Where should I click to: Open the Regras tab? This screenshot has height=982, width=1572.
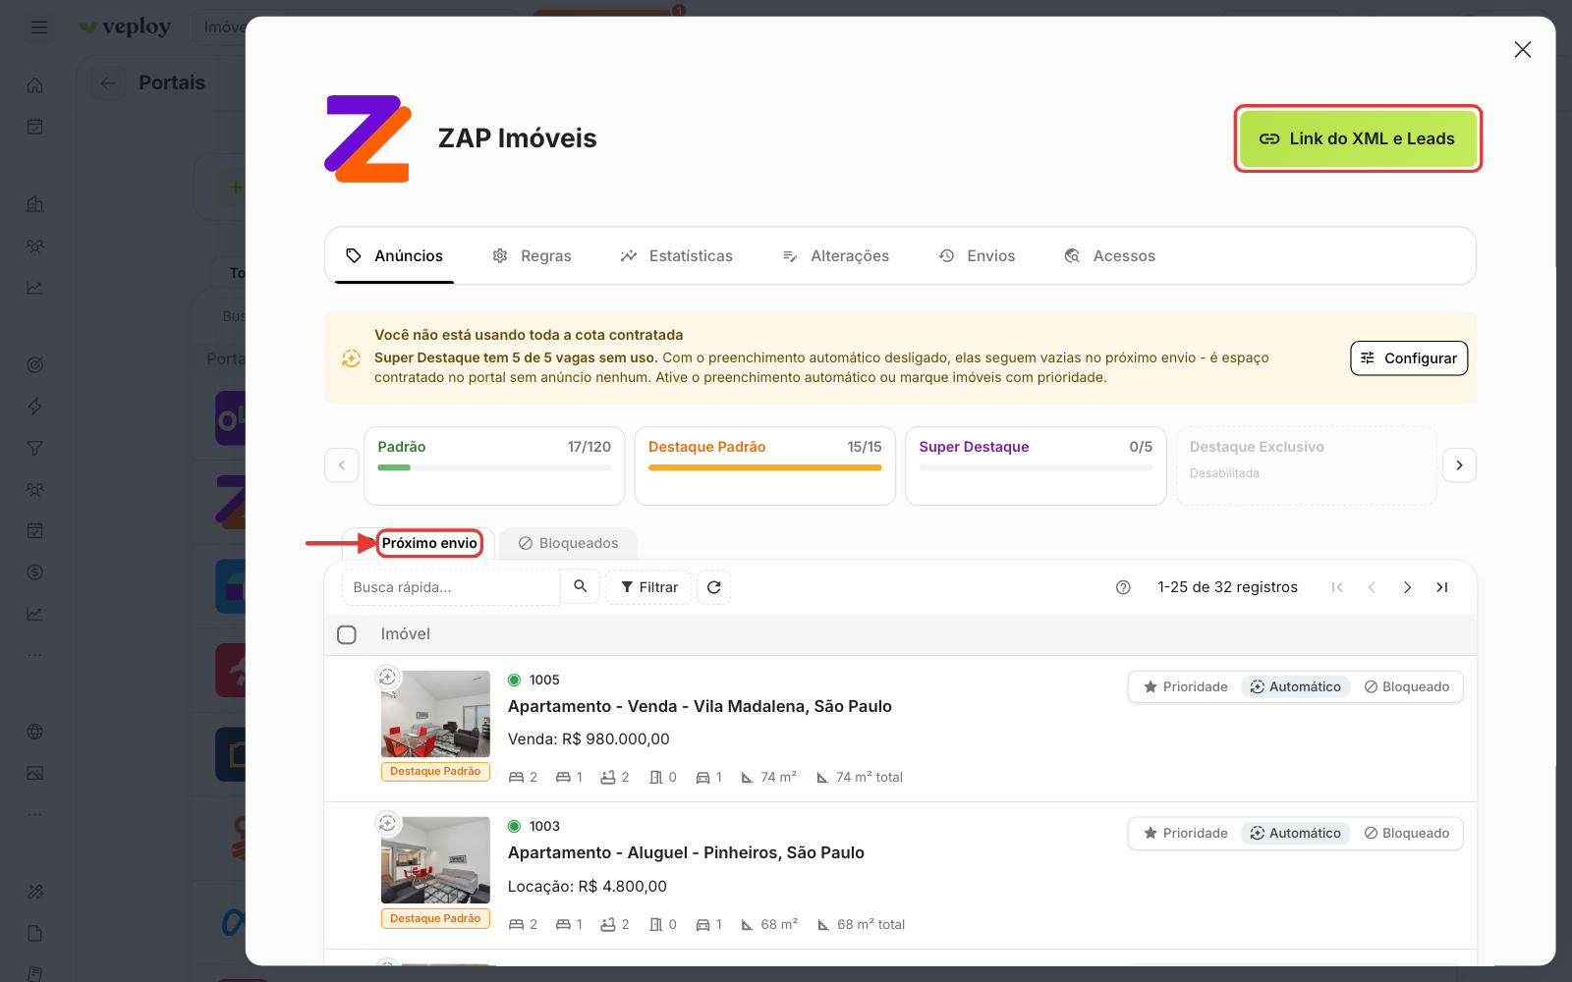pos(532,255)
